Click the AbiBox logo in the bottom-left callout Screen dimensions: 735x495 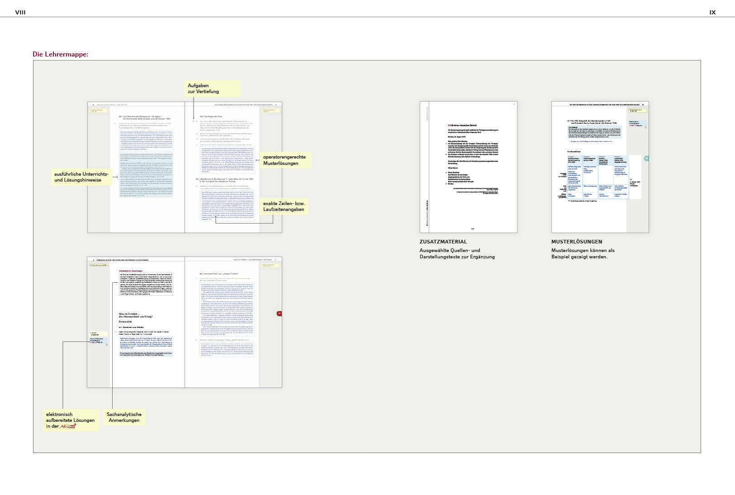pyautogui.click(x=68, y=426)
